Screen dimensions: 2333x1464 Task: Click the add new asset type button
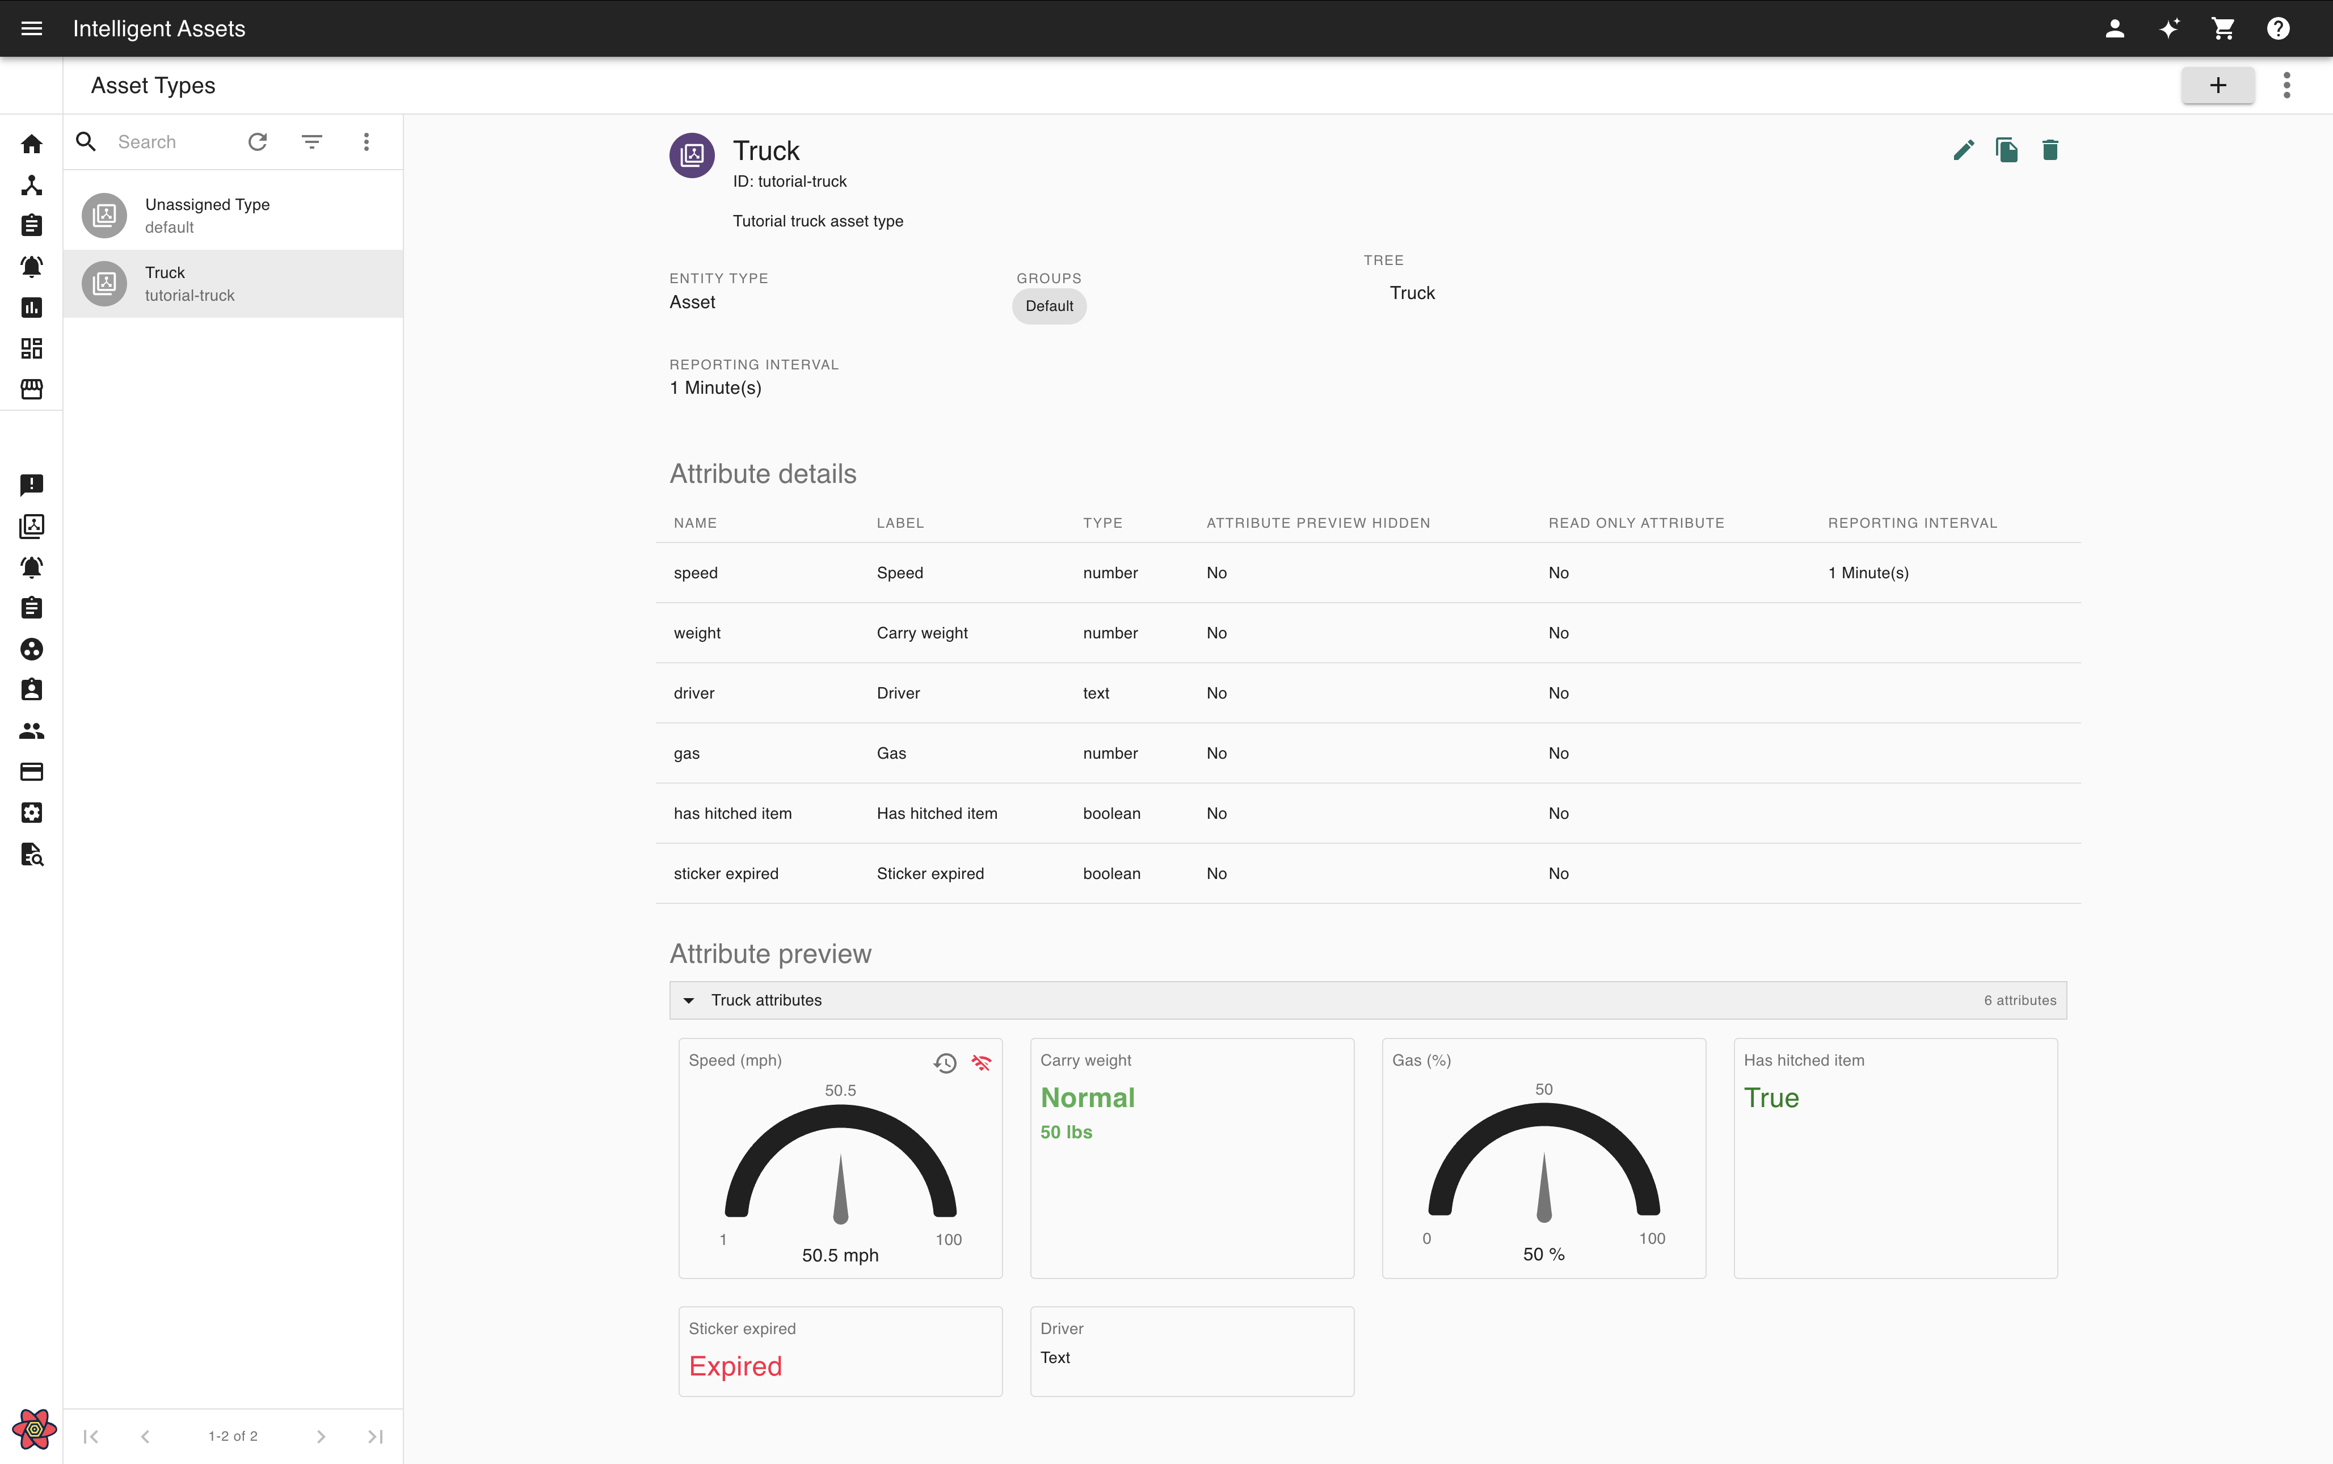(2217, 85)
